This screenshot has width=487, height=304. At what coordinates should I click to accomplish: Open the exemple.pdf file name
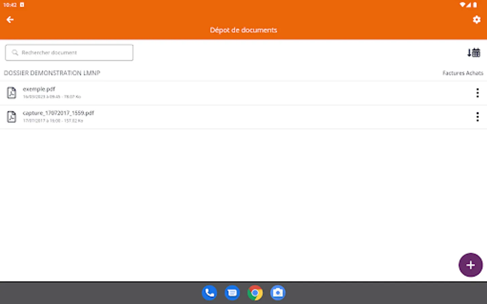(x=39, y=89)
